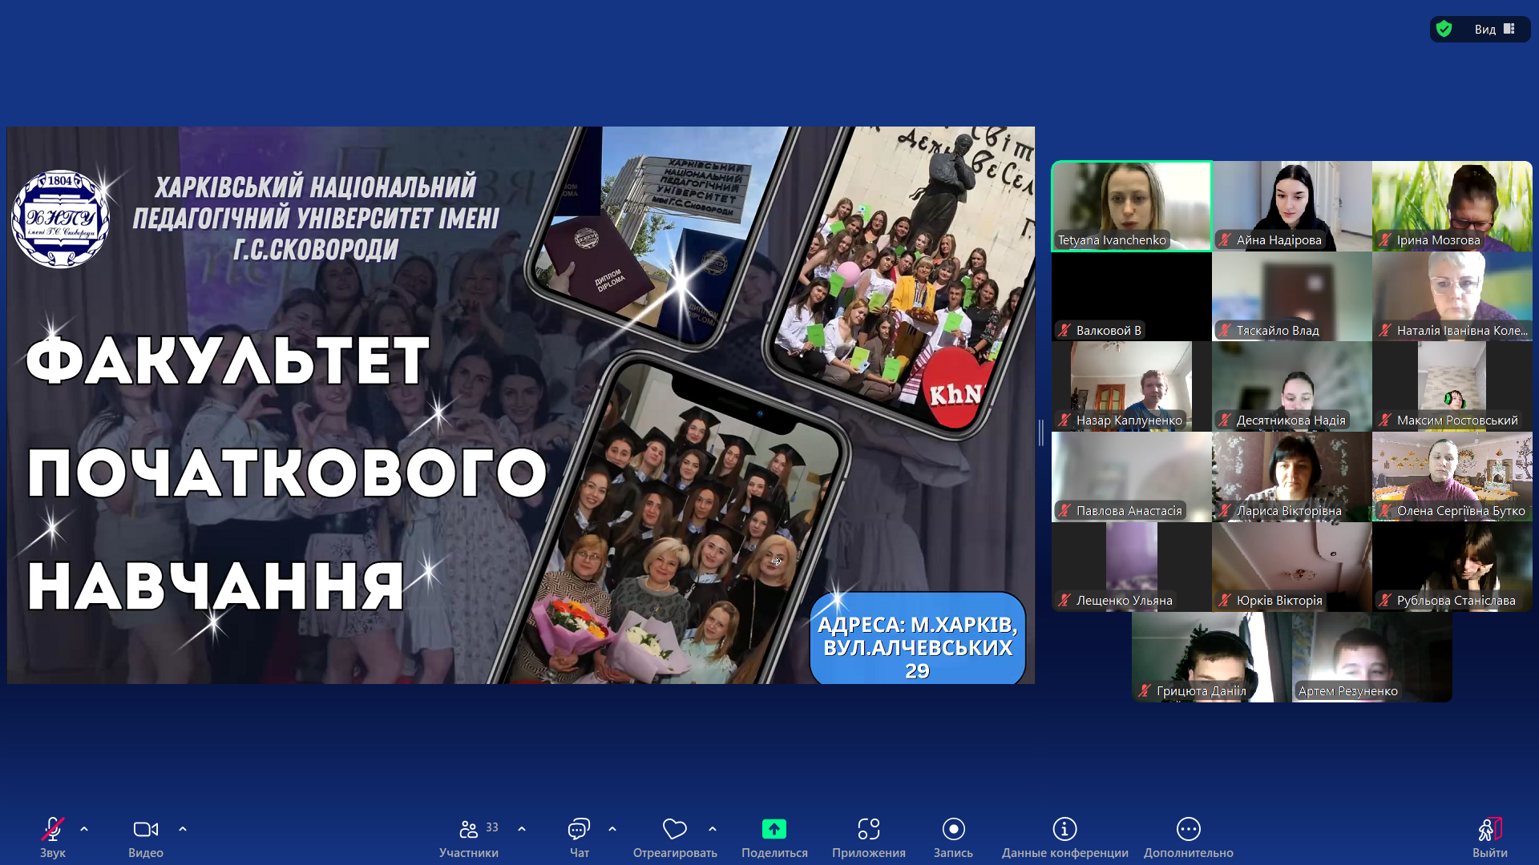Select Наталія Іванівна Коле... video tile

pos(1452,296)
